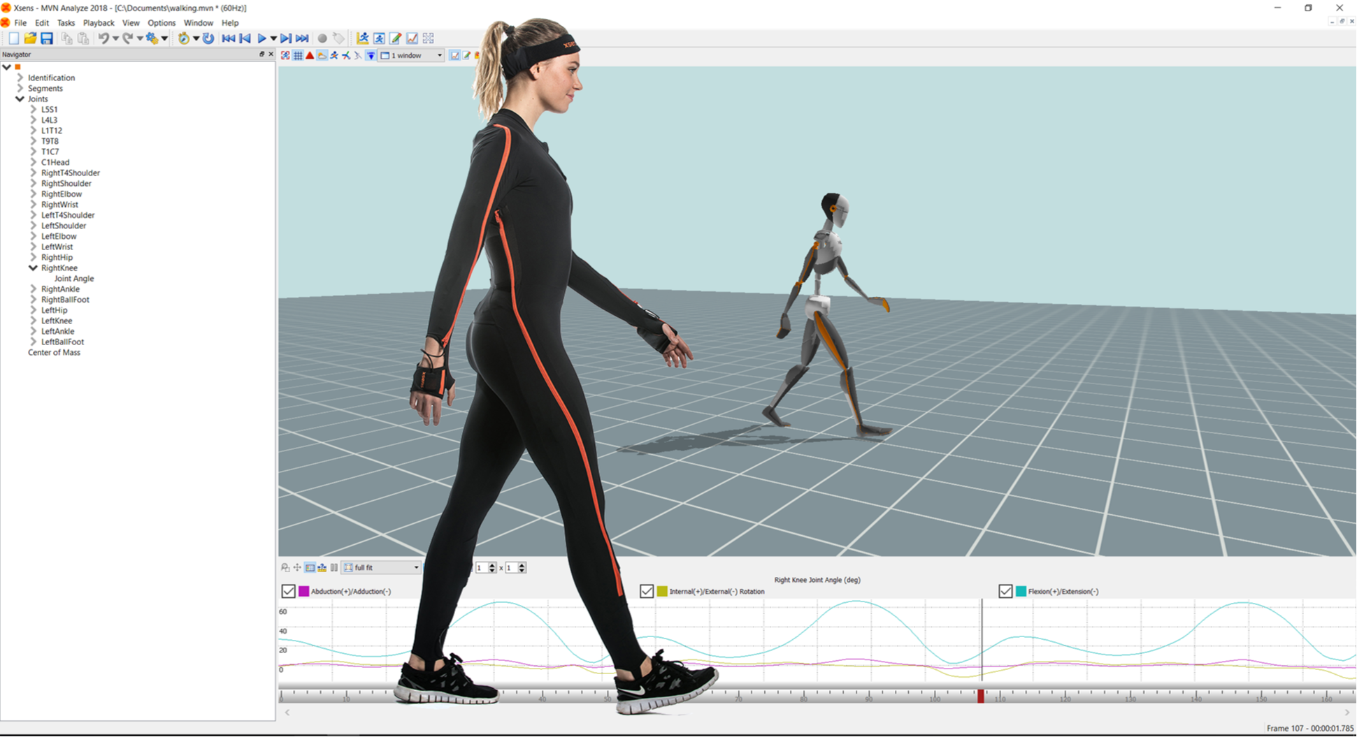
Task: Uncheck the Internal(+)/External(-) Rotation curve
Action: 647,591
